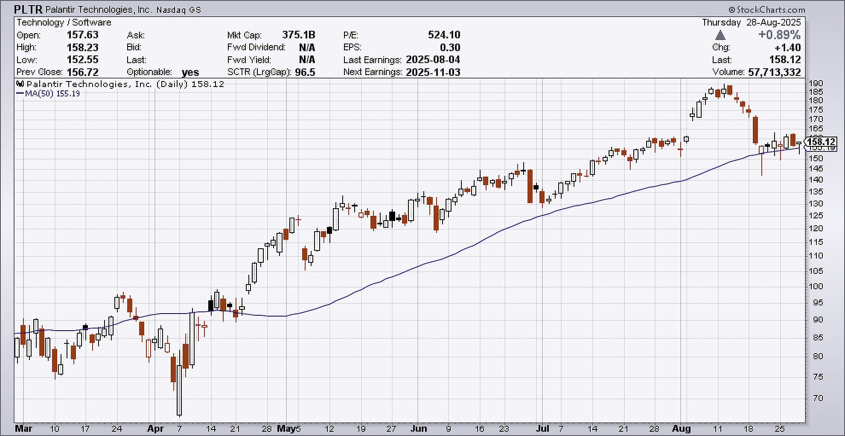Click the Bid label
This screenshot has width=845, height=436.
coord(134,47)
